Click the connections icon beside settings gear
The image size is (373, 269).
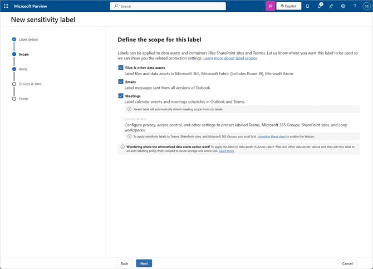(331, 6)
